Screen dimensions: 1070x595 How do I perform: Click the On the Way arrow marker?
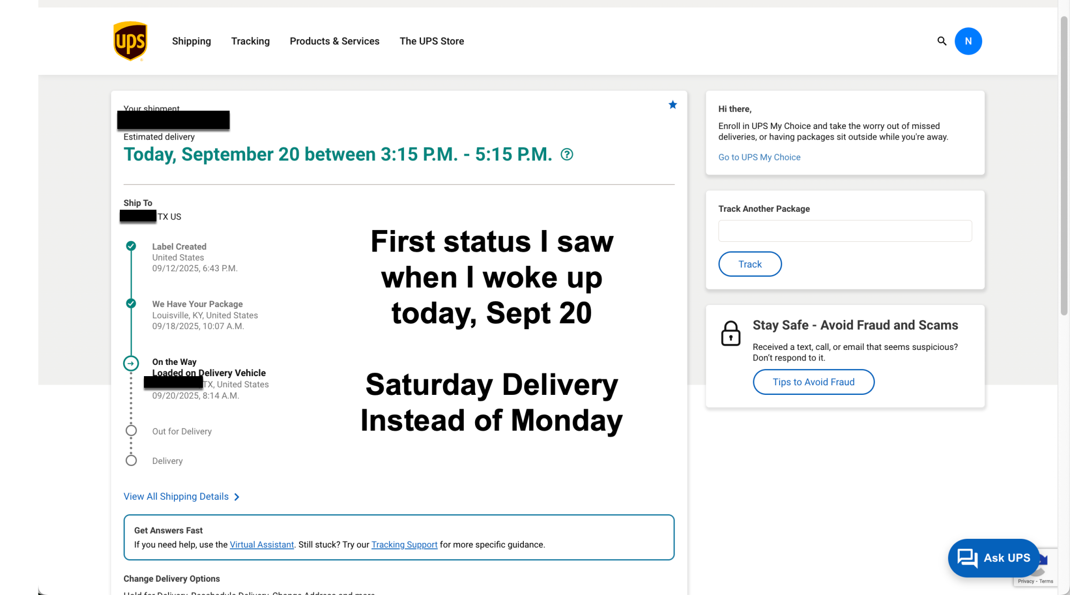click(x=131, y=363)
